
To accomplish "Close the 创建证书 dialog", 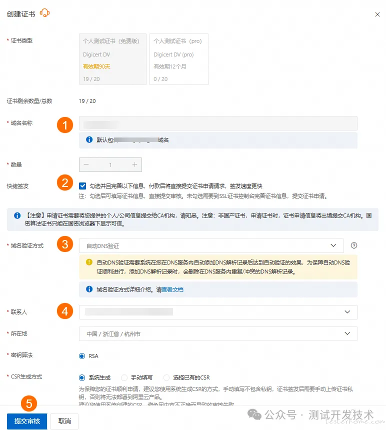I will [377, 14].
